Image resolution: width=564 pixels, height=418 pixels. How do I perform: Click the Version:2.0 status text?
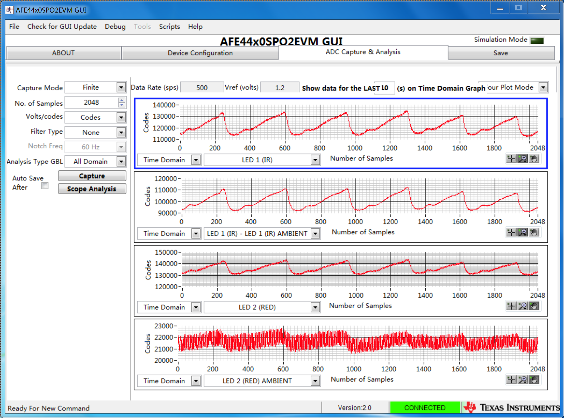(x=355, y=408)
